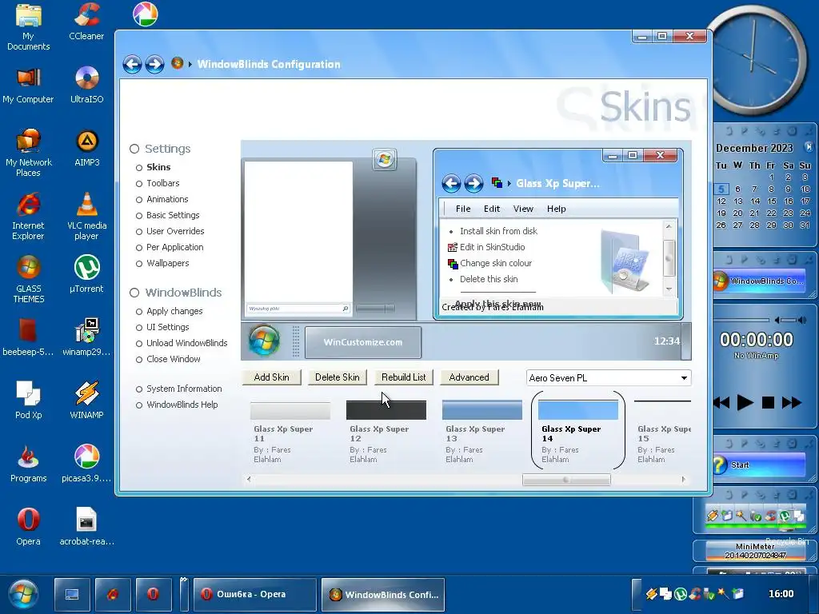The width and height of the screenshot is (819, 614).
Task: Click Play in the sidebar Winamp widget
Action: (x=745, y=403)
